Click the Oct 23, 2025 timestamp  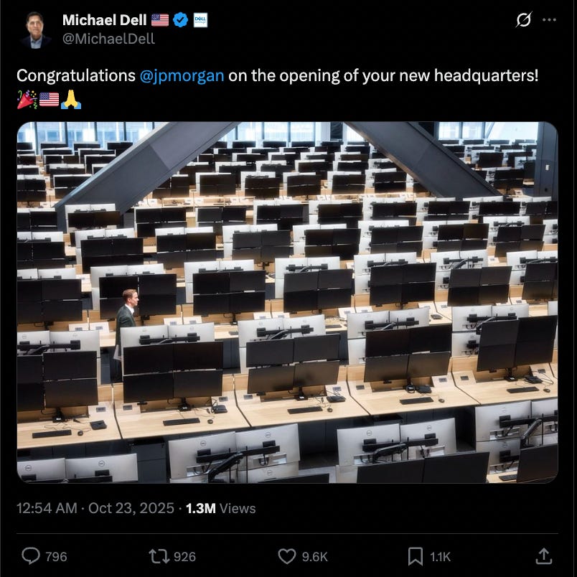(131, 508)
